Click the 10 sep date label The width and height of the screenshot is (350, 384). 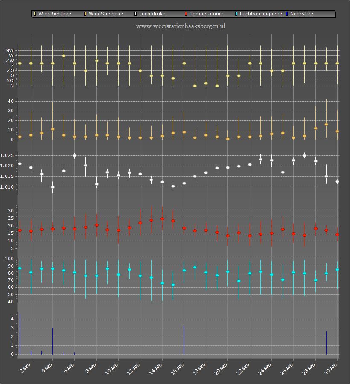[112, 369]
